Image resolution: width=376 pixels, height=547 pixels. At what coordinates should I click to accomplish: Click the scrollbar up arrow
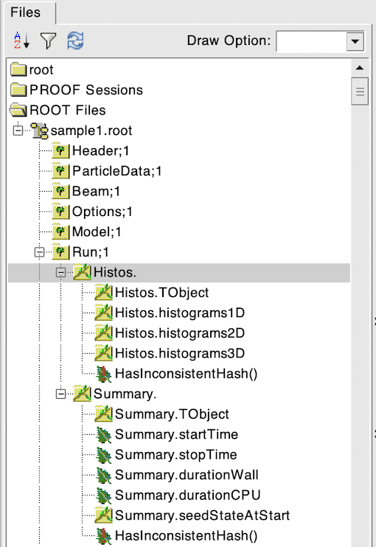pos(360,68)
